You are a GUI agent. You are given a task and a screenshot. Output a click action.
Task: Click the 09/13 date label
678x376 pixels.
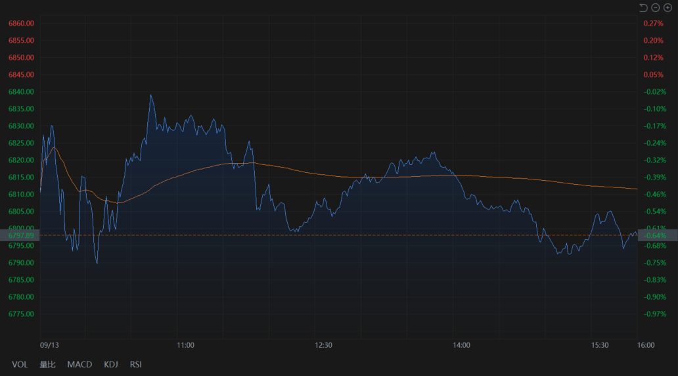tap(49, 345)
